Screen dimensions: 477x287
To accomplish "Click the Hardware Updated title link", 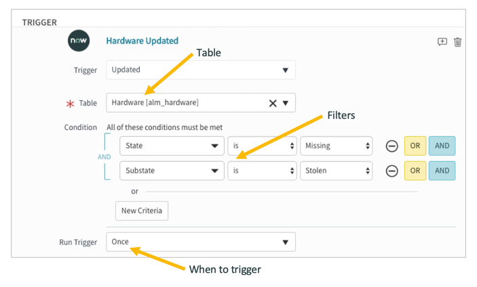I will 142,41.
